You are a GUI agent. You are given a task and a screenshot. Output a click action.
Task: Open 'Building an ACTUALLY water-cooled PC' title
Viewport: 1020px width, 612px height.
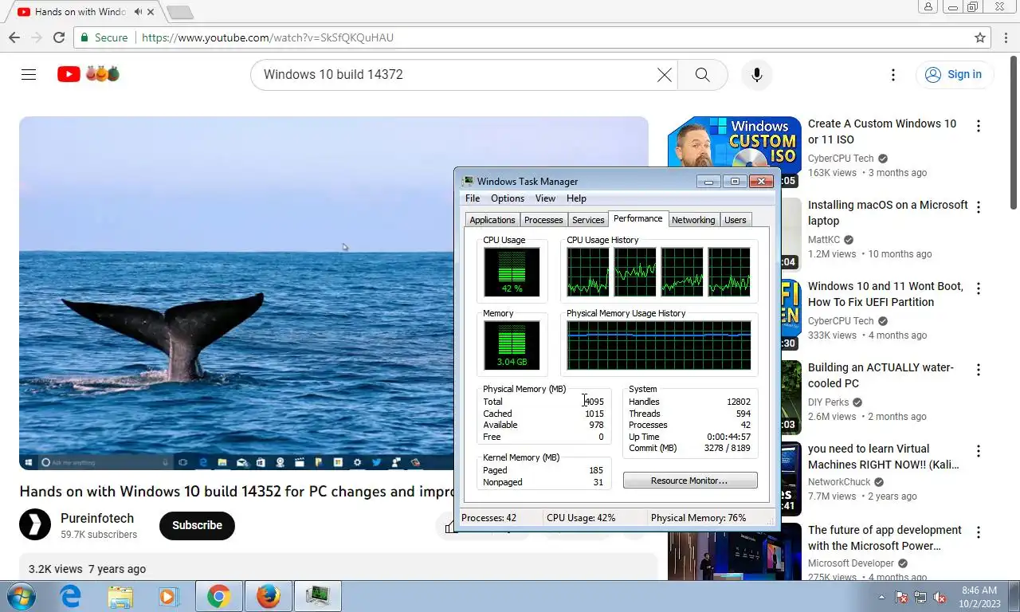(881, 375)
